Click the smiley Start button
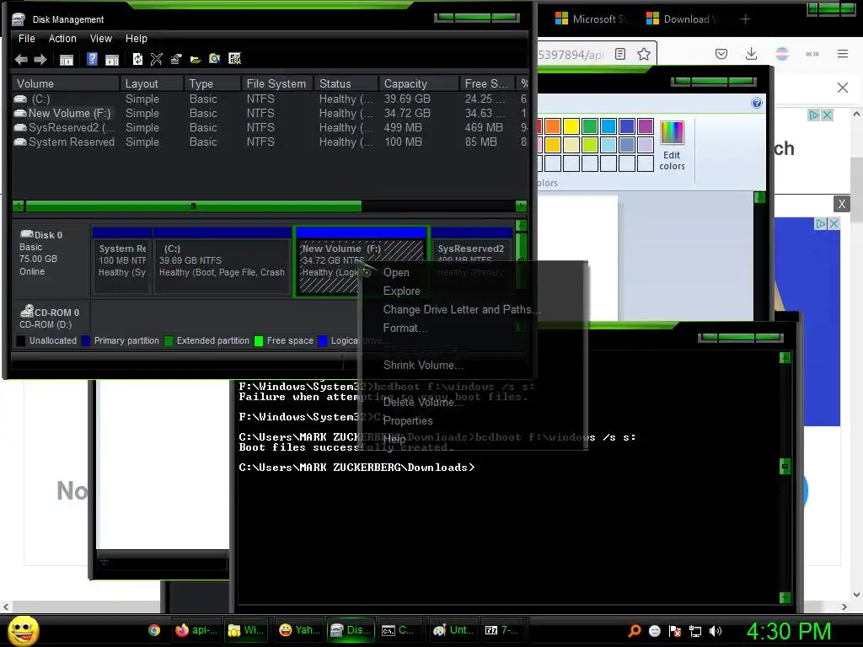This screenshot has height=647, width=863. pos(24,630)
